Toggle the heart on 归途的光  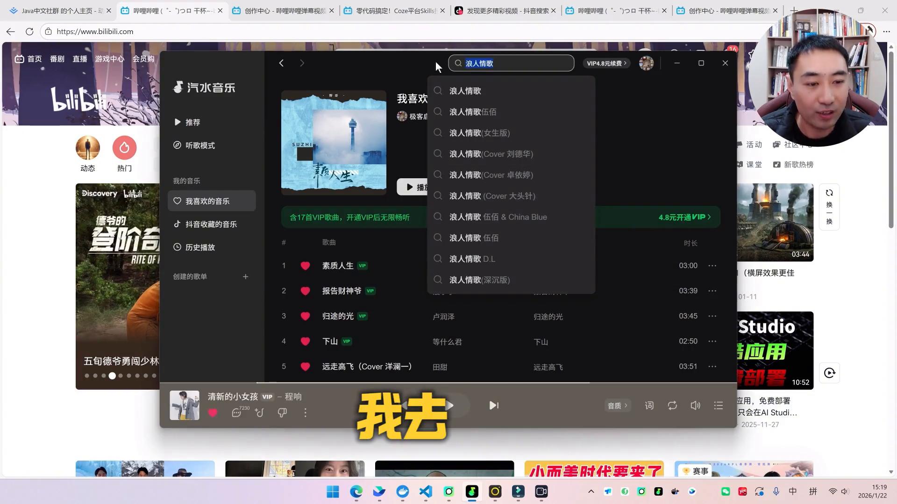306,316
